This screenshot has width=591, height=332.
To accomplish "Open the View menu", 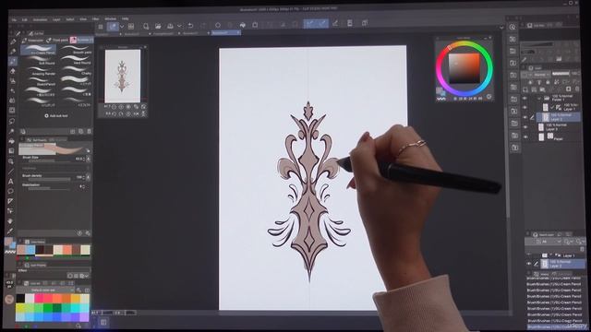I will pos(83,18).
